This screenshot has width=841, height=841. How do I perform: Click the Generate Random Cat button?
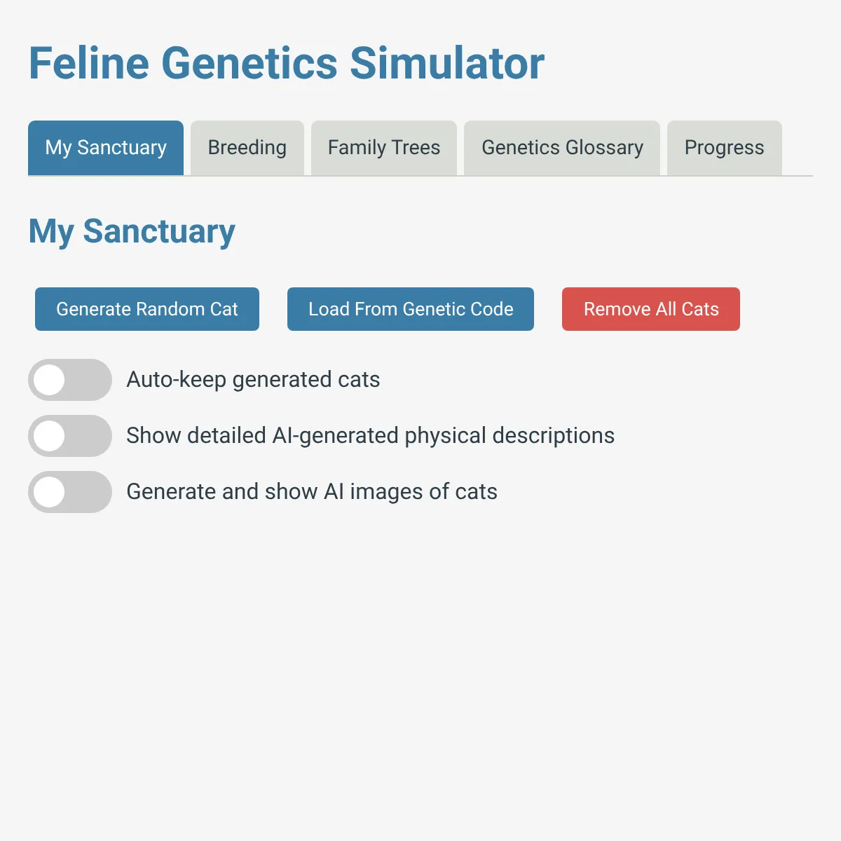[x=147, y=309]
